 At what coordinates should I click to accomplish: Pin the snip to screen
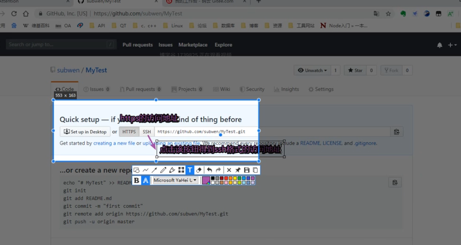click(238, 170)
